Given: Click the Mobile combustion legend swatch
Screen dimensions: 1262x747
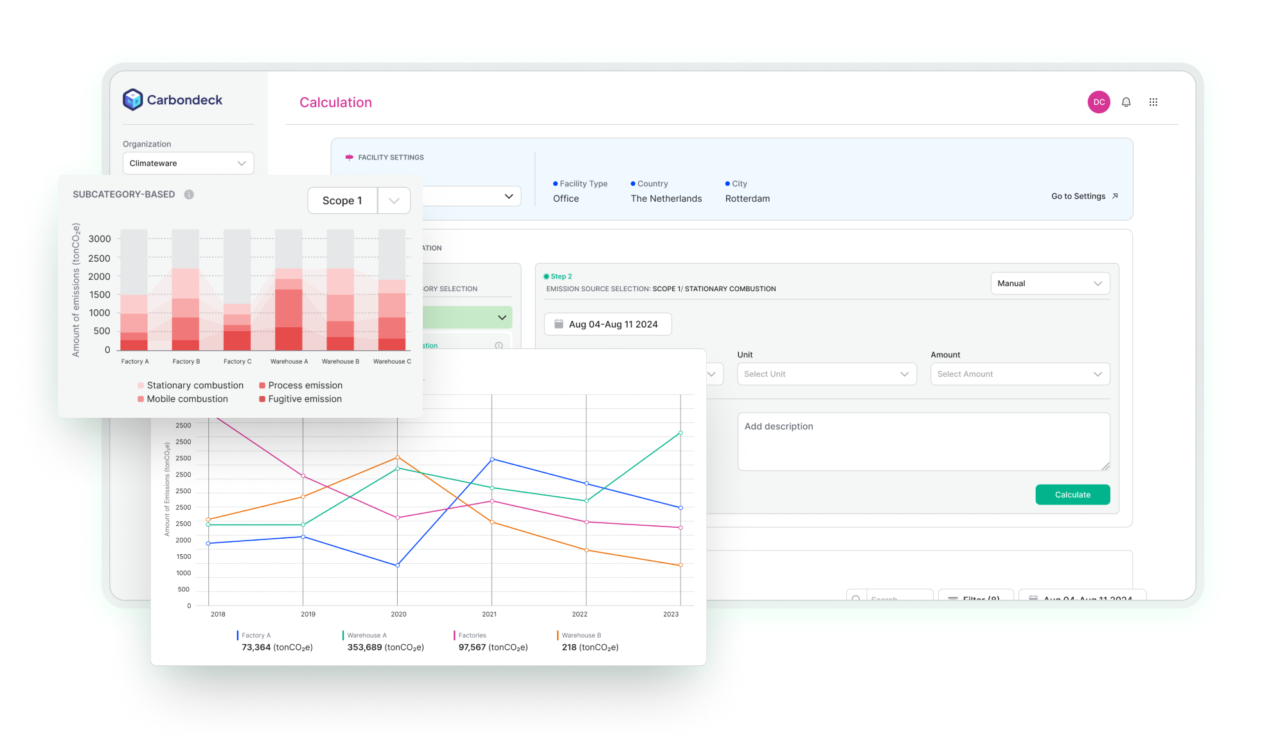Looking at the screenshot, I should 141,399.
